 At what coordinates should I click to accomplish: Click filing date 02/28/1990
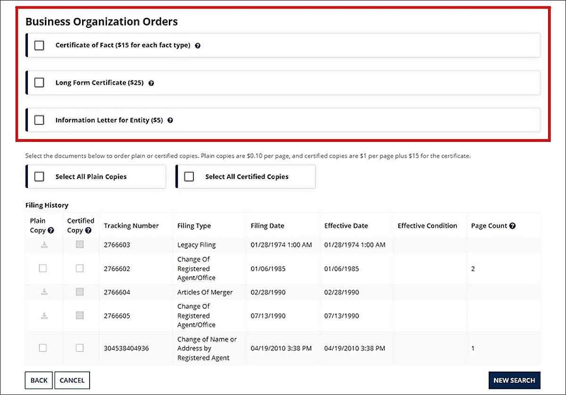pos(268,292)
